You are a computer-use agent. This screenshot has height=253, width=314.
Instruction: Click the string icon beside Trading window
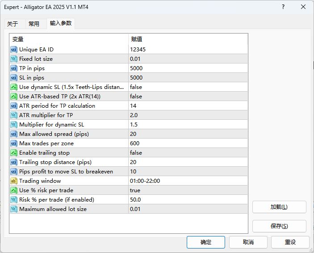(14, 181)
